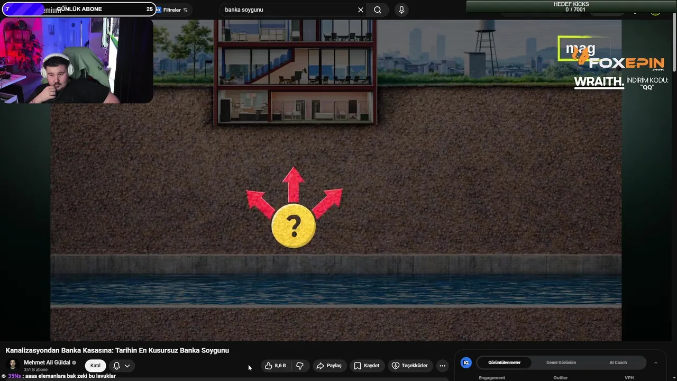Screen dimensions: 677x381
Task: Like the video with thumbs up
Action: pyautogui.click(x=276, y=366)
